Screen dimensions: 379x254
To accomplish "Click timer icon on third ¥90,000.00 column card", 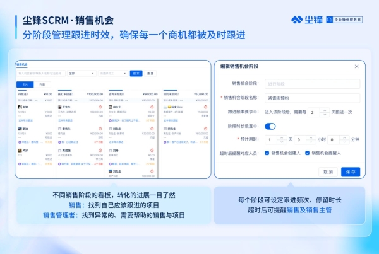I will (x=152, y=150).
